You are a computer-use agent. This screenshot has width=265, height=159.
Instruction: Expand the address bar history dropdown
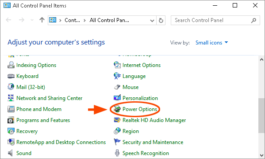point(152,21)
